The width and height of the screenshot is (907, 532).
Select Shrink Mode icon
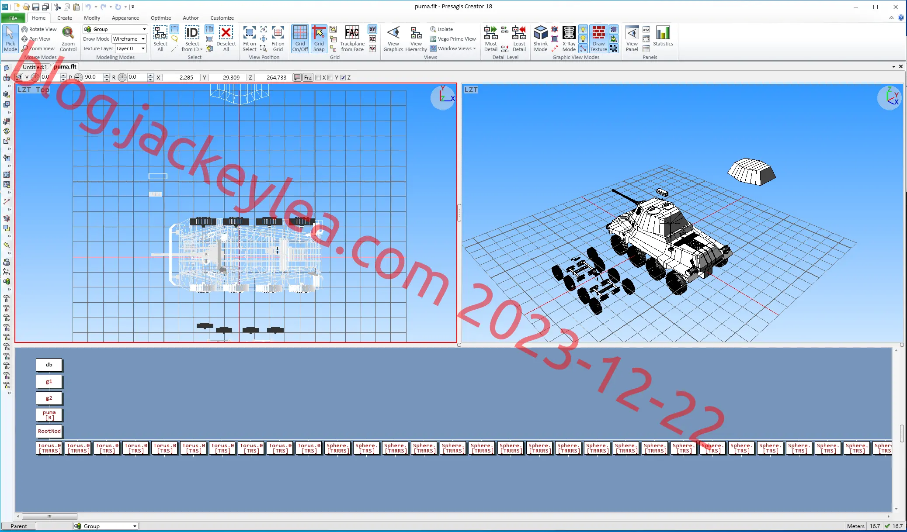coord(541,39)
